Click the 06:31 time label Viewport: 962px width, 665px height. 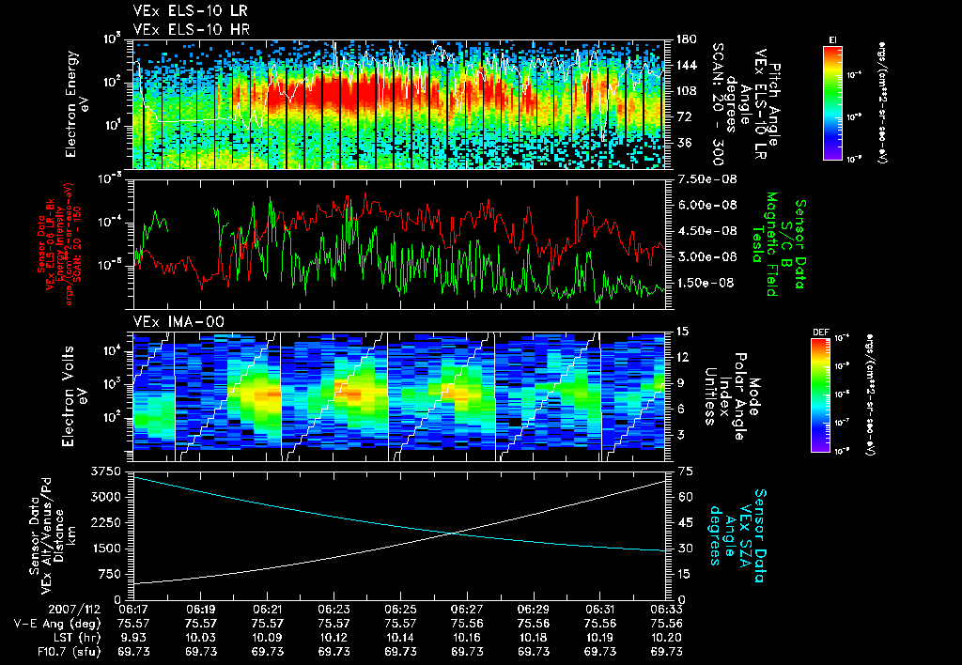[x=600, y=610]
